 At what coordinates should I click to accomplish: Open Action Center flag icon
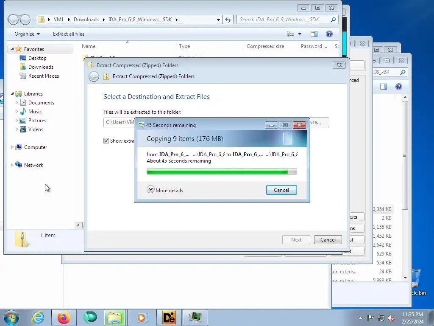click(x=370, y=318)
